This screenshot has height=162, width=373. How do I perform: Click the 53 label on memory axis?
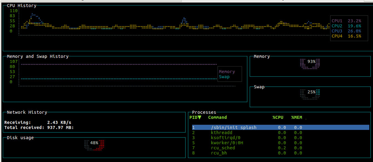click(x=12, y=72)
